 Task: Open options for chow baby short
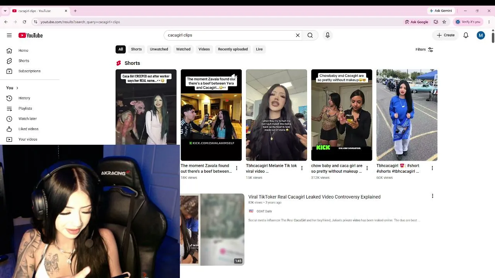tap(367, 168)
